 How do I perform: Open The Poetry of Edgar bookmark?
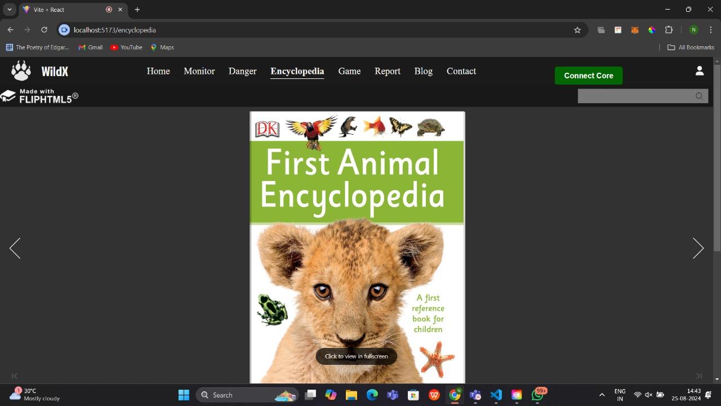(x=37, y=47)
